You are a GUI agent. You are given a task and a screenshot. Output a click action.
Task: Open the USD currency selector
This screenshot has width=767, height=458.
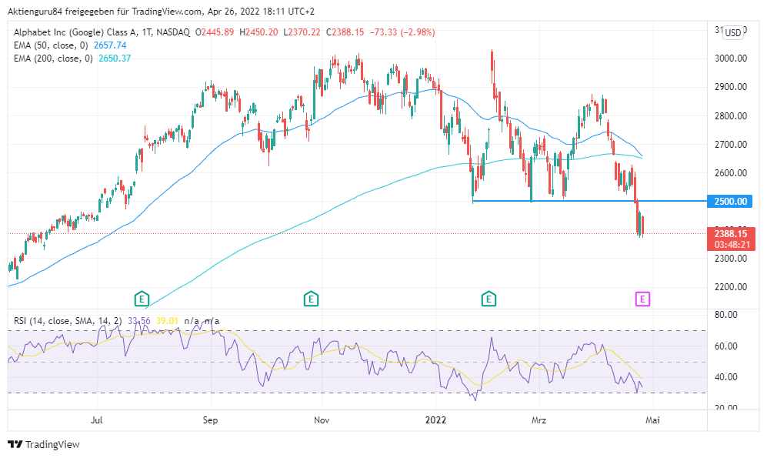point(732,33)
